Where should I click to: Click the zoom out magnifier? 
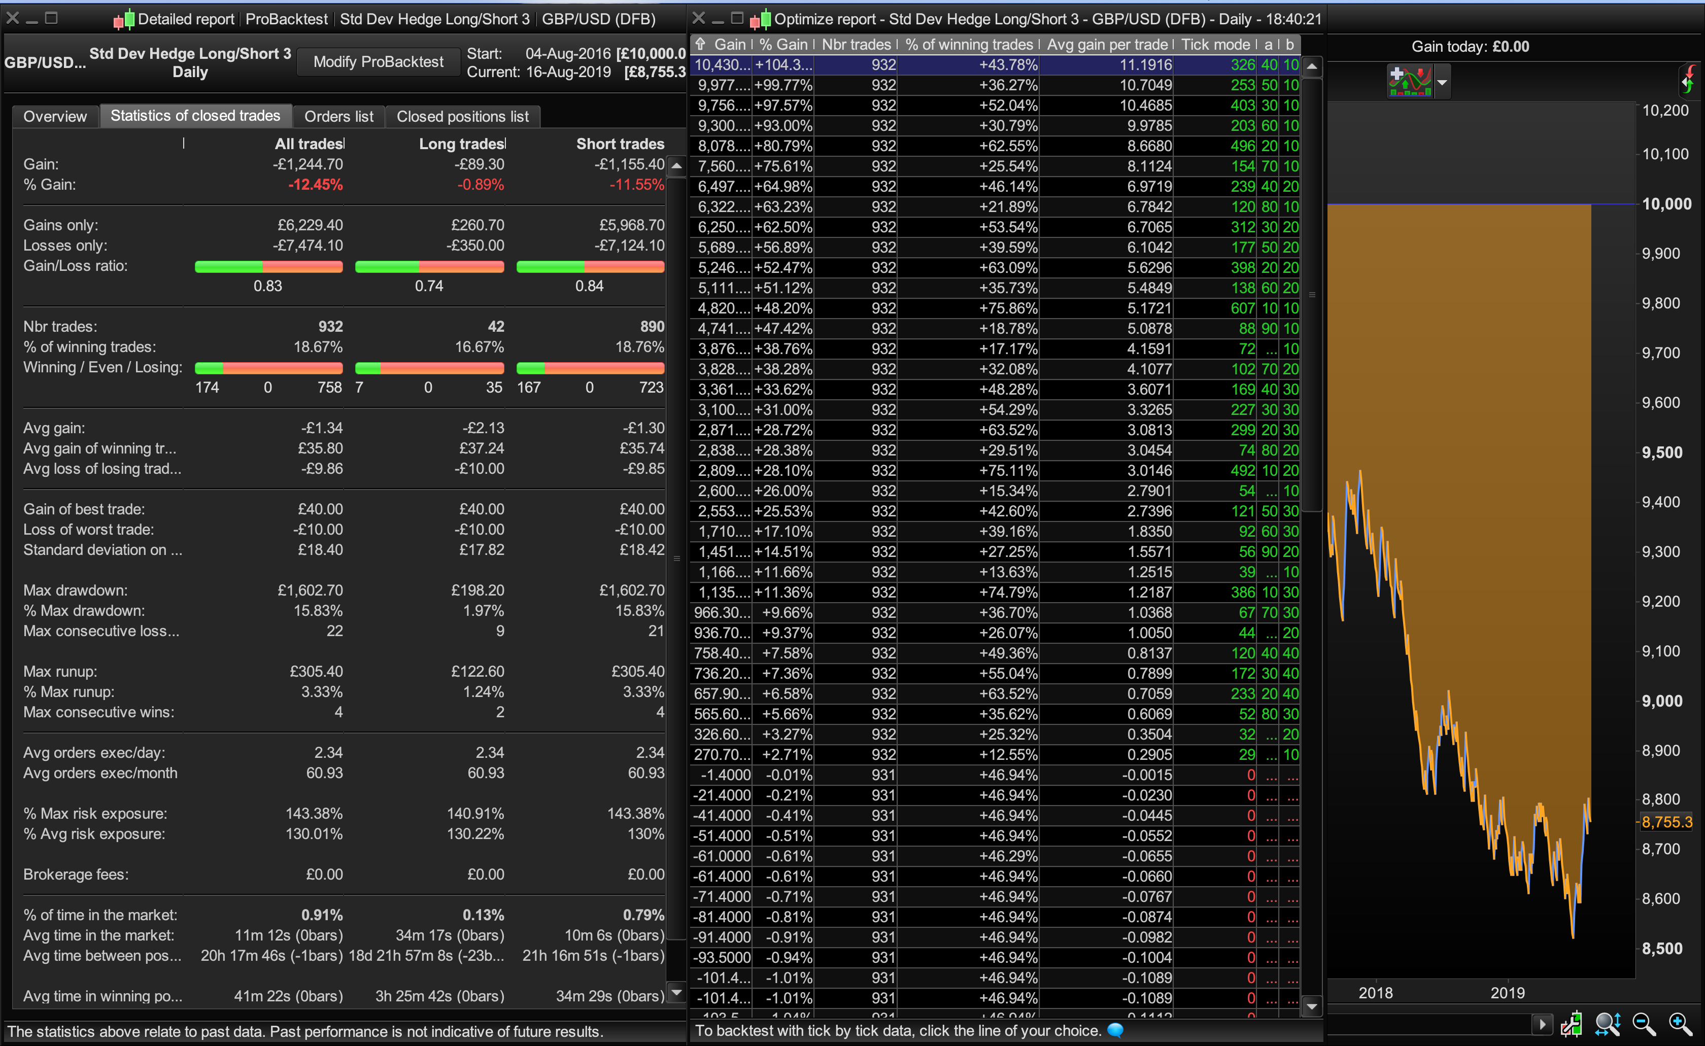1644,1023
